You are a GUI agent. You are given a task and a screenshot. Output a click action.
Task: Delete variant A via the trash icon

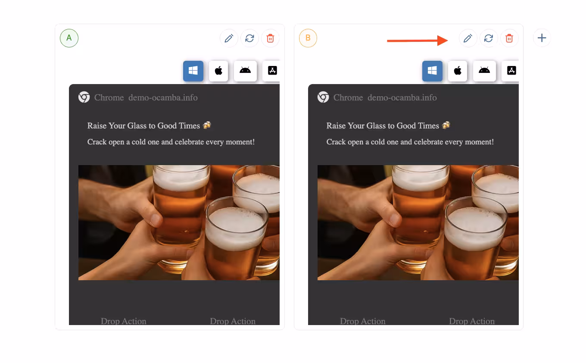pyautogui.click(x=270, y=38)
